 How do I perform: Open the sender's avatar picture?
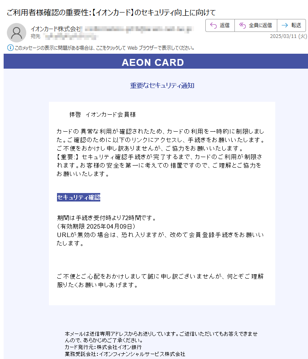click(17, 33)
